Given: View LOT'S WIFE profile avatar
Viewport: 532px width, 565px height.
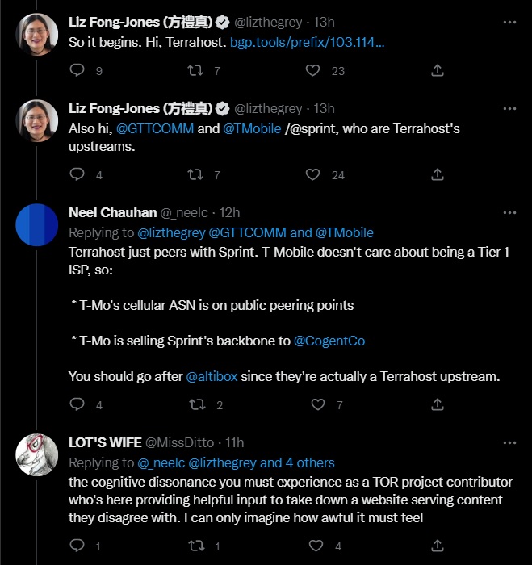Looking at the screenshot, I should 36,455.
